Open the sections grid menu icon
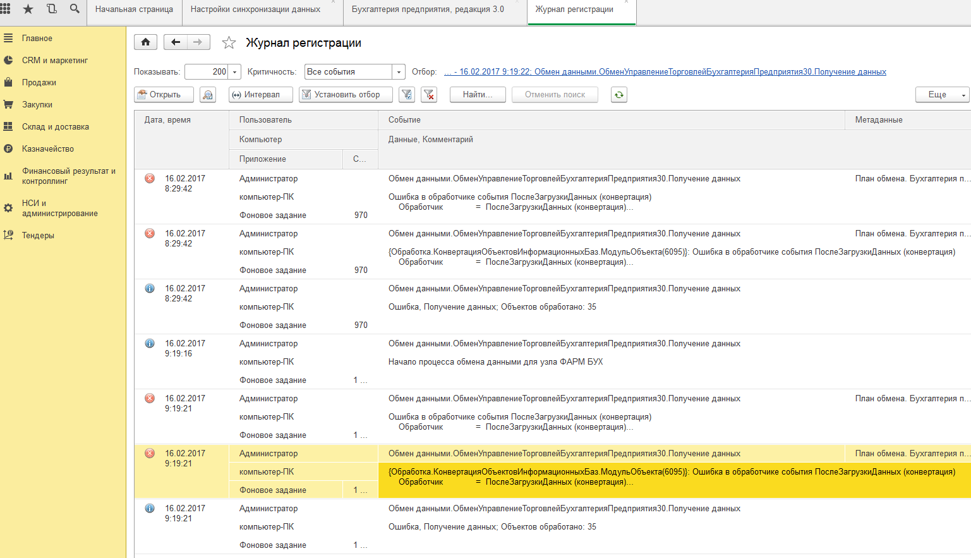 click(x=6, y=9)
